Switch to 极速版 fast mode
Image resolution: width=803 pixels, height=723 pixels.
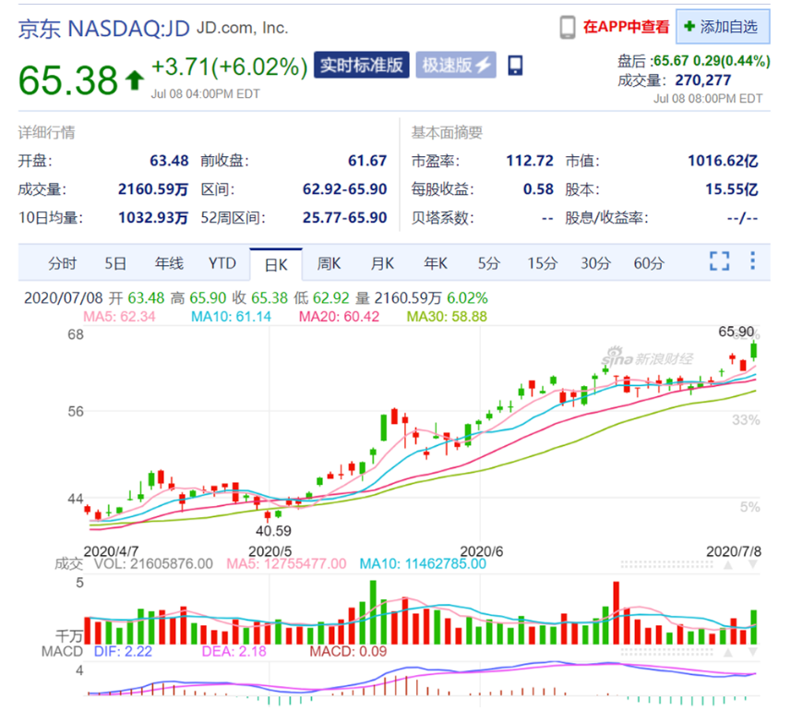pos(456,65)
